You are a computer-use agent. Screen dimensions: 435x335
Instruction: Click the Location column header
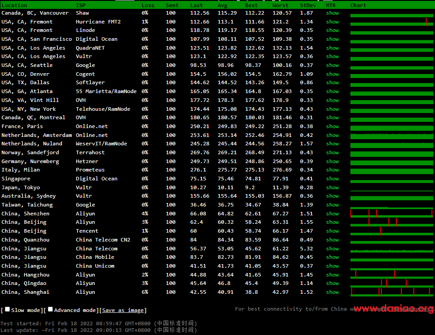14,5
